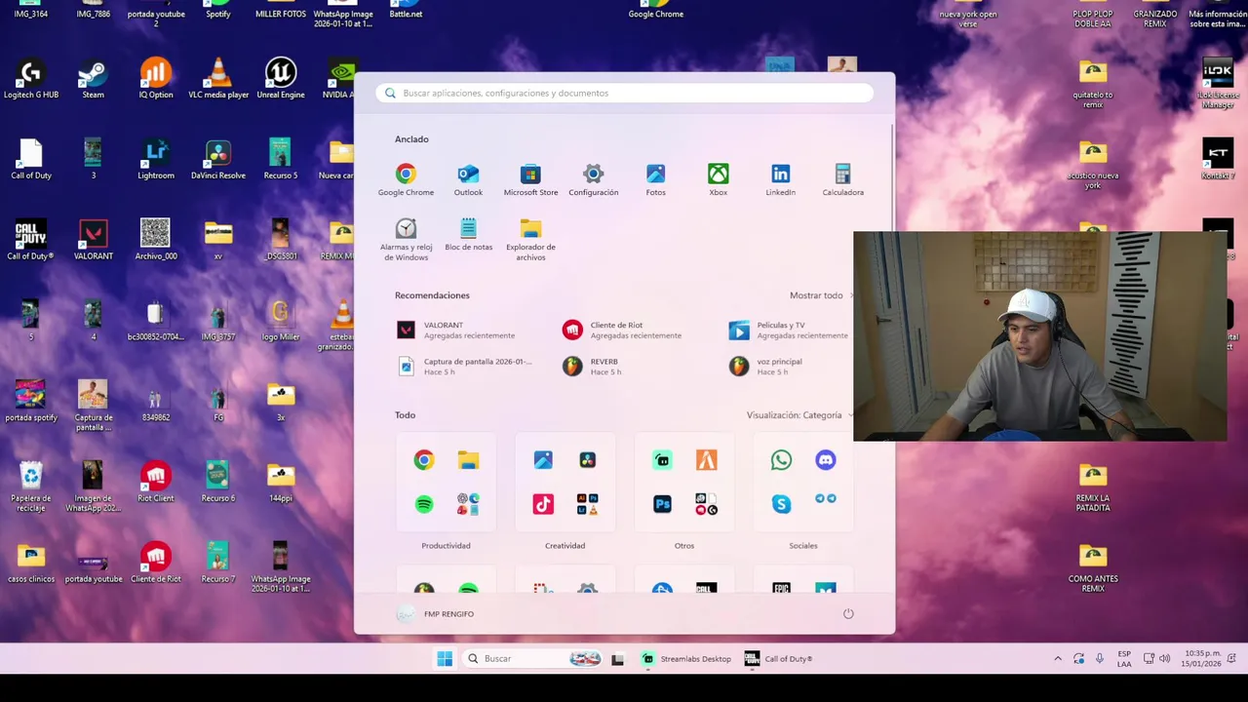1248x702 pixels.
Task: Select 'quitatelo tio remix' desktop folder
Action: pyautogui.click(x=1093, y=85)
